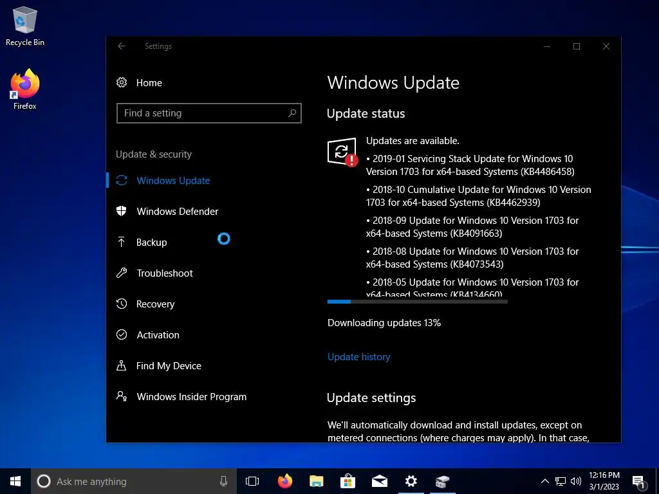Click the KB4486458 Servicing Stack Update entry
Viewport: 659px width, 494px height.
tap(470, 165)
